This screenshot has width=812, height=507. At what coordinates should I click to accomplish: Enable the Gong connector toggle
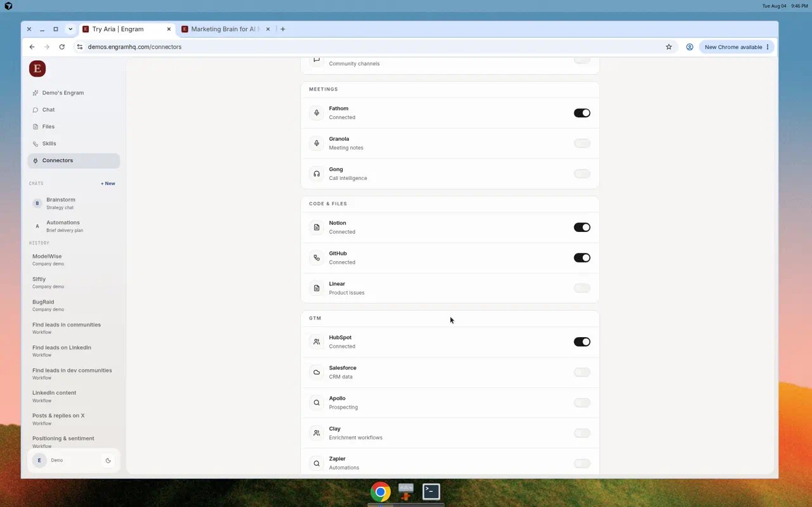point(582,174)
